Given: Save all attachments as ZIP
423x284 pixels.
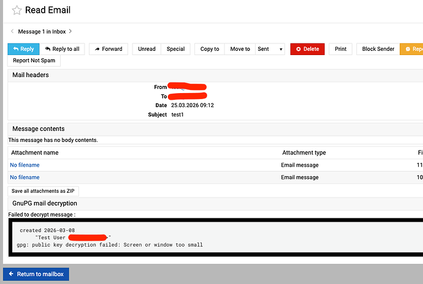Looking at the screenshot, I should pos(43,191).
